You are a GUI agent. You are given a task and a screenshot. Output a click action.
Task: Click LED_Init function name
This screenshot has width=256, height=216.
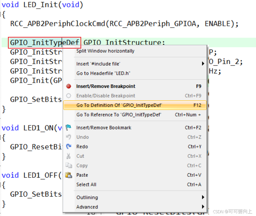pyautogui.click(x=41, y=5)
